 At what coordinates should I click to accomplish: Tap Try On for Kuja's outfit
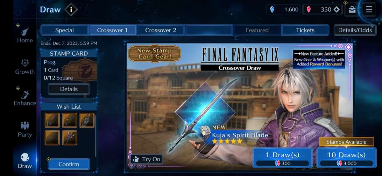[x=146, y=159]
